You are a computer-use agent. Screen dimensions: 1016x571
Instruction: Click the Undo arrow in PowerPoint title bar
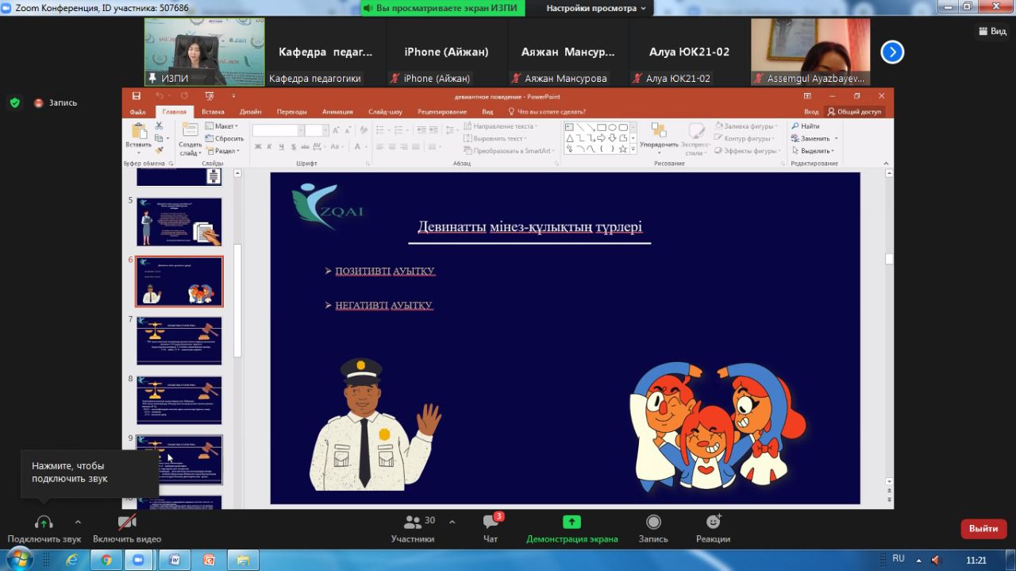[x=159, y=96]
